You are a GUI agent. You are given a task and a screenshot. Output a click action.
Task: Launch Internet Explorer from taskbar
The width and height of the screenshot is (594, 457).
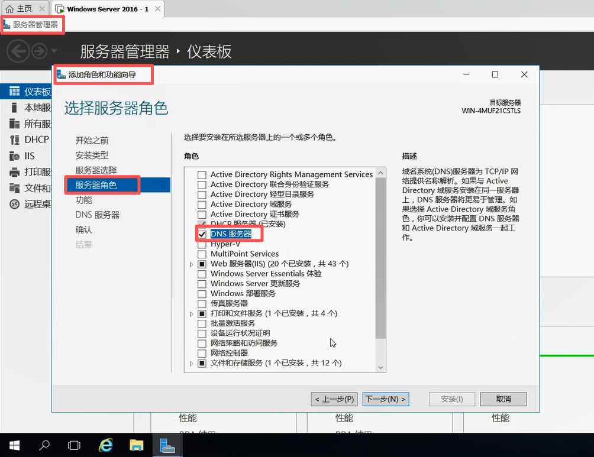(x=106, y=445)
